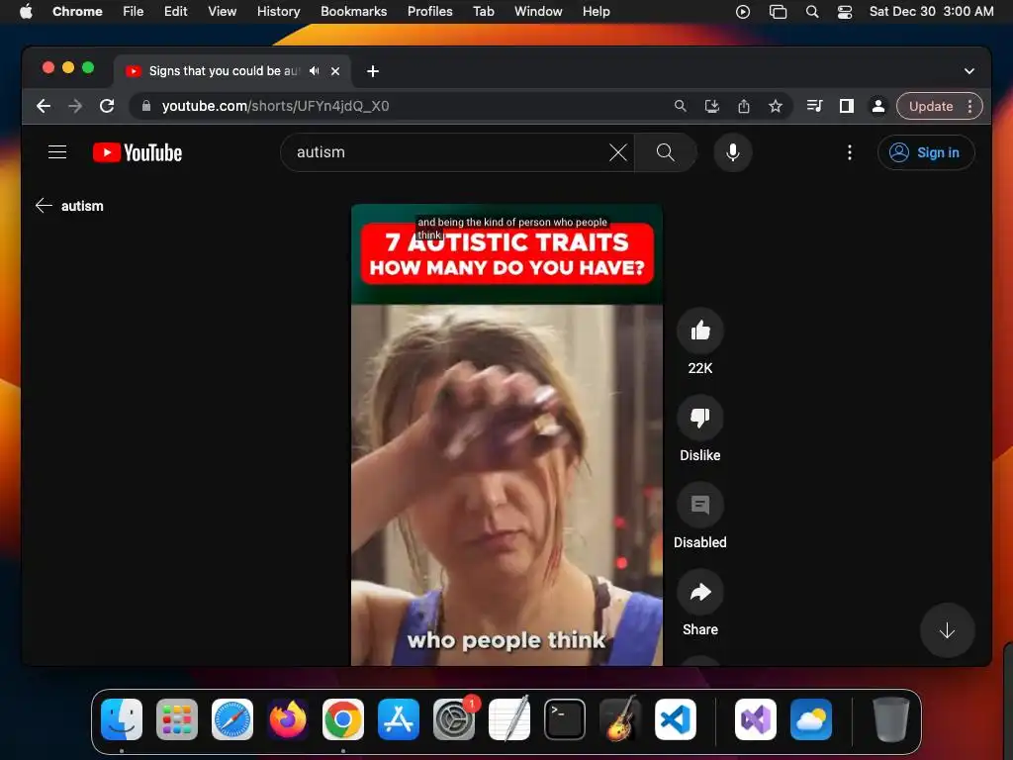Mute the tab audio speaker icon
Screen dimensions: 1013x760
tap(314, 71)
